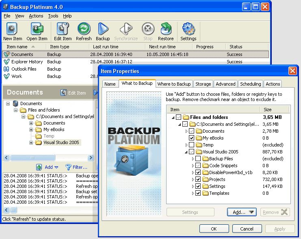Open the Tools menu

(x=53, y=16)
